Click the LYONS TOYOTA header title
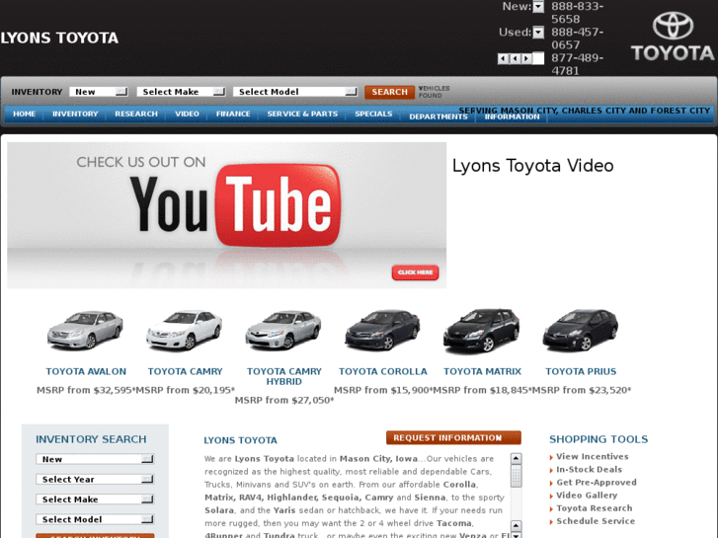The height and width of the screenshot is (538, 718). (x=59, y=38)
